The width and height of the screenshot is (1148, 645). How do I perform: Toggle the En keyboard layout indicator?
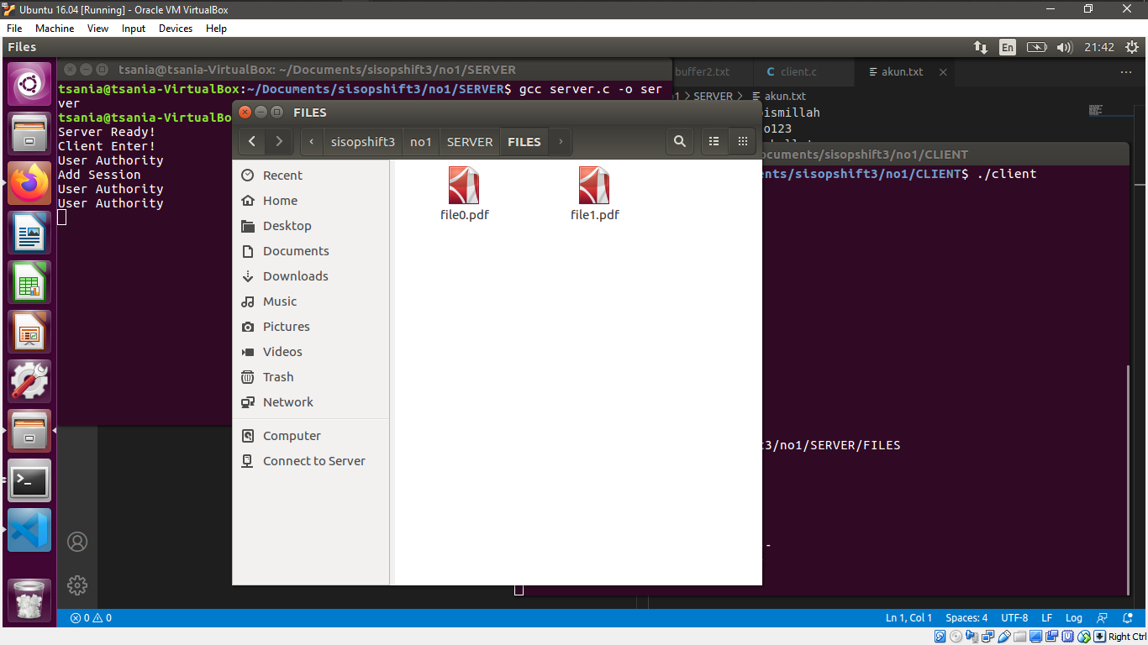pos(1007,47)
